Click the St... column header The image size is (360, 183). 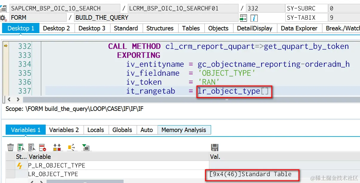pyautogui.click(x=21, y=156)
